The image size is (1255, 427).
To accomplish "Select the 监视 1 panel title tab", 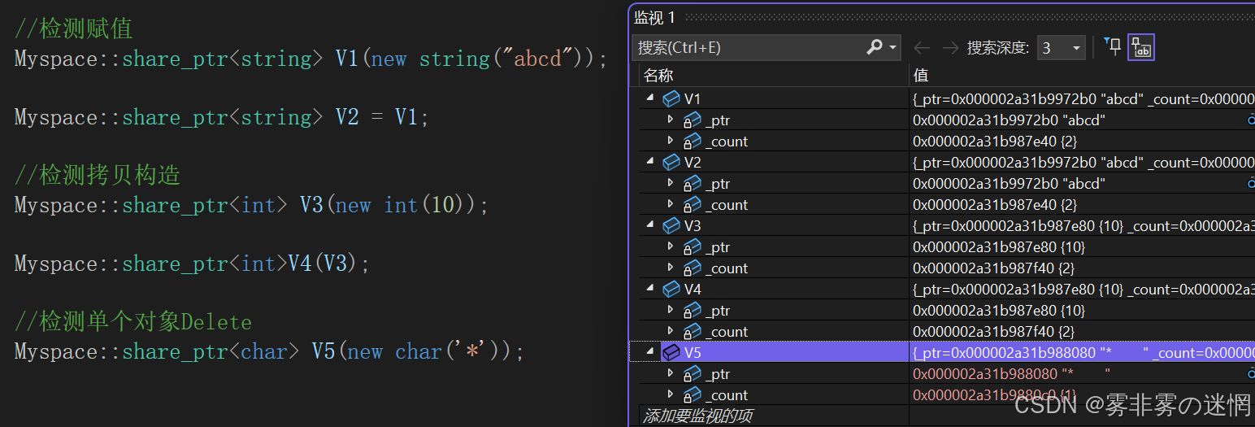I will 654,17.
